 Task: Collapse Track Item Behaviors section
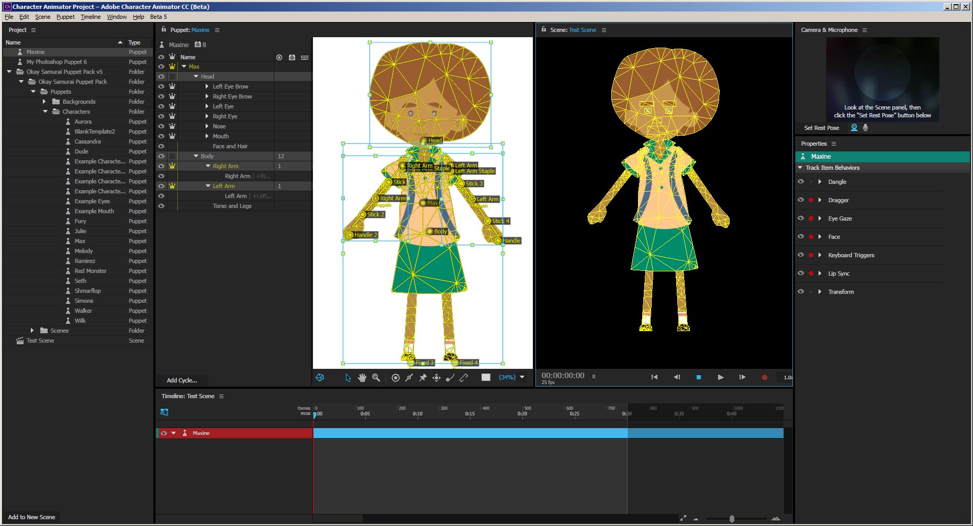(x=800, y=168)
